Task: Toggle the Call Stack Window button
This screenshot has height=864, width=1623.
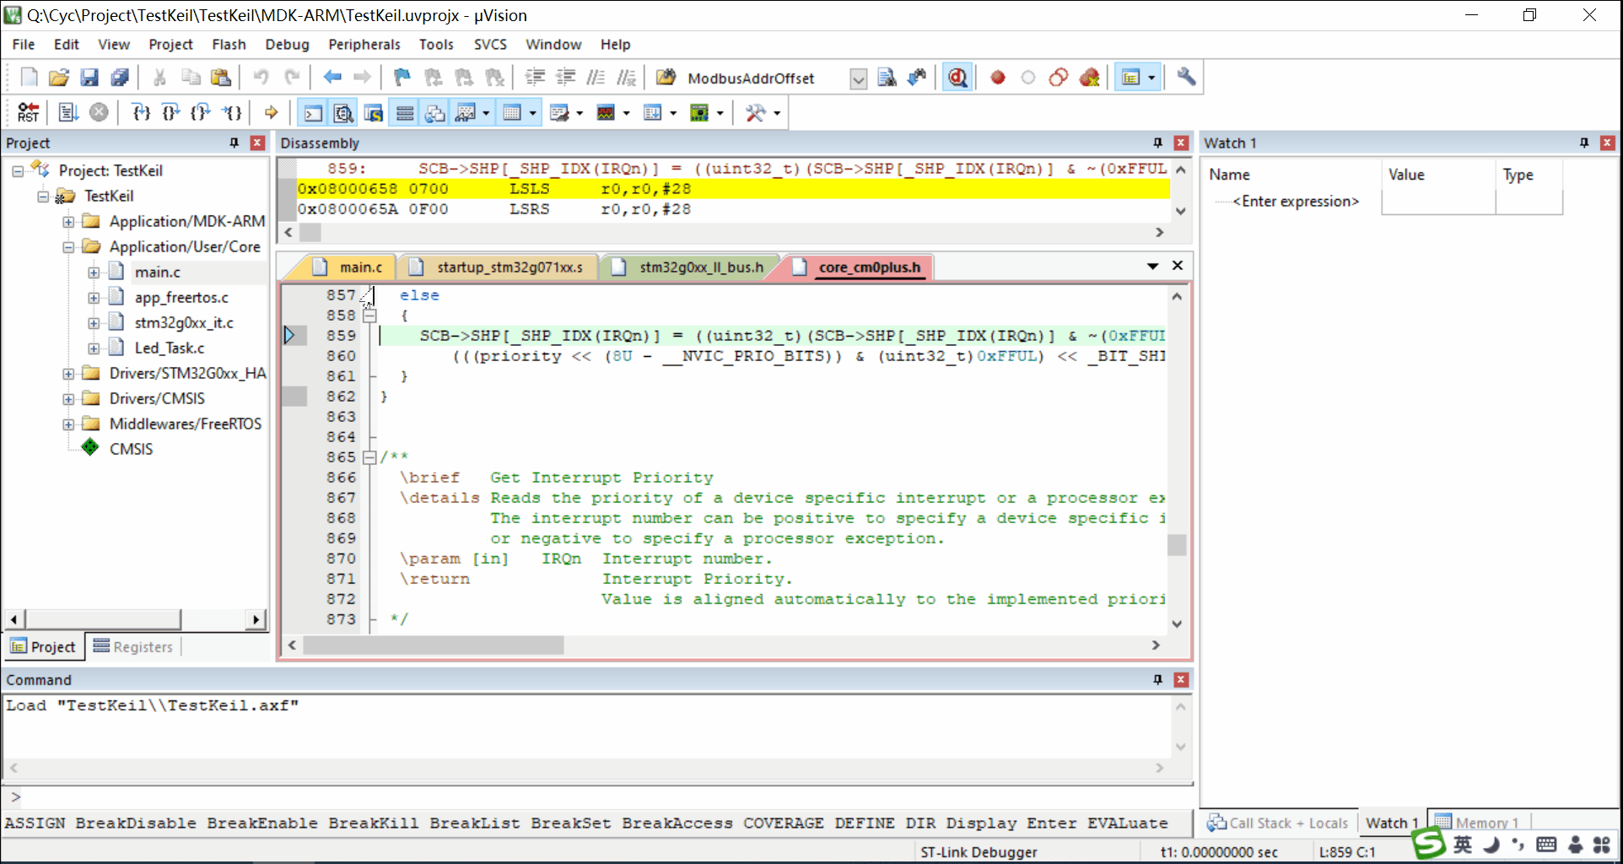Action: [x=435, y=112]
